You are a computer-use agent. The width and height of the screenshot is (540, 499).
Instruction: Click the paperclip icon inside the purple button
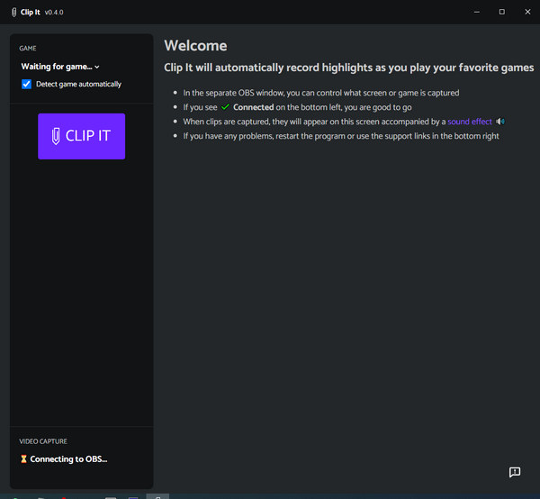(56, 136)
